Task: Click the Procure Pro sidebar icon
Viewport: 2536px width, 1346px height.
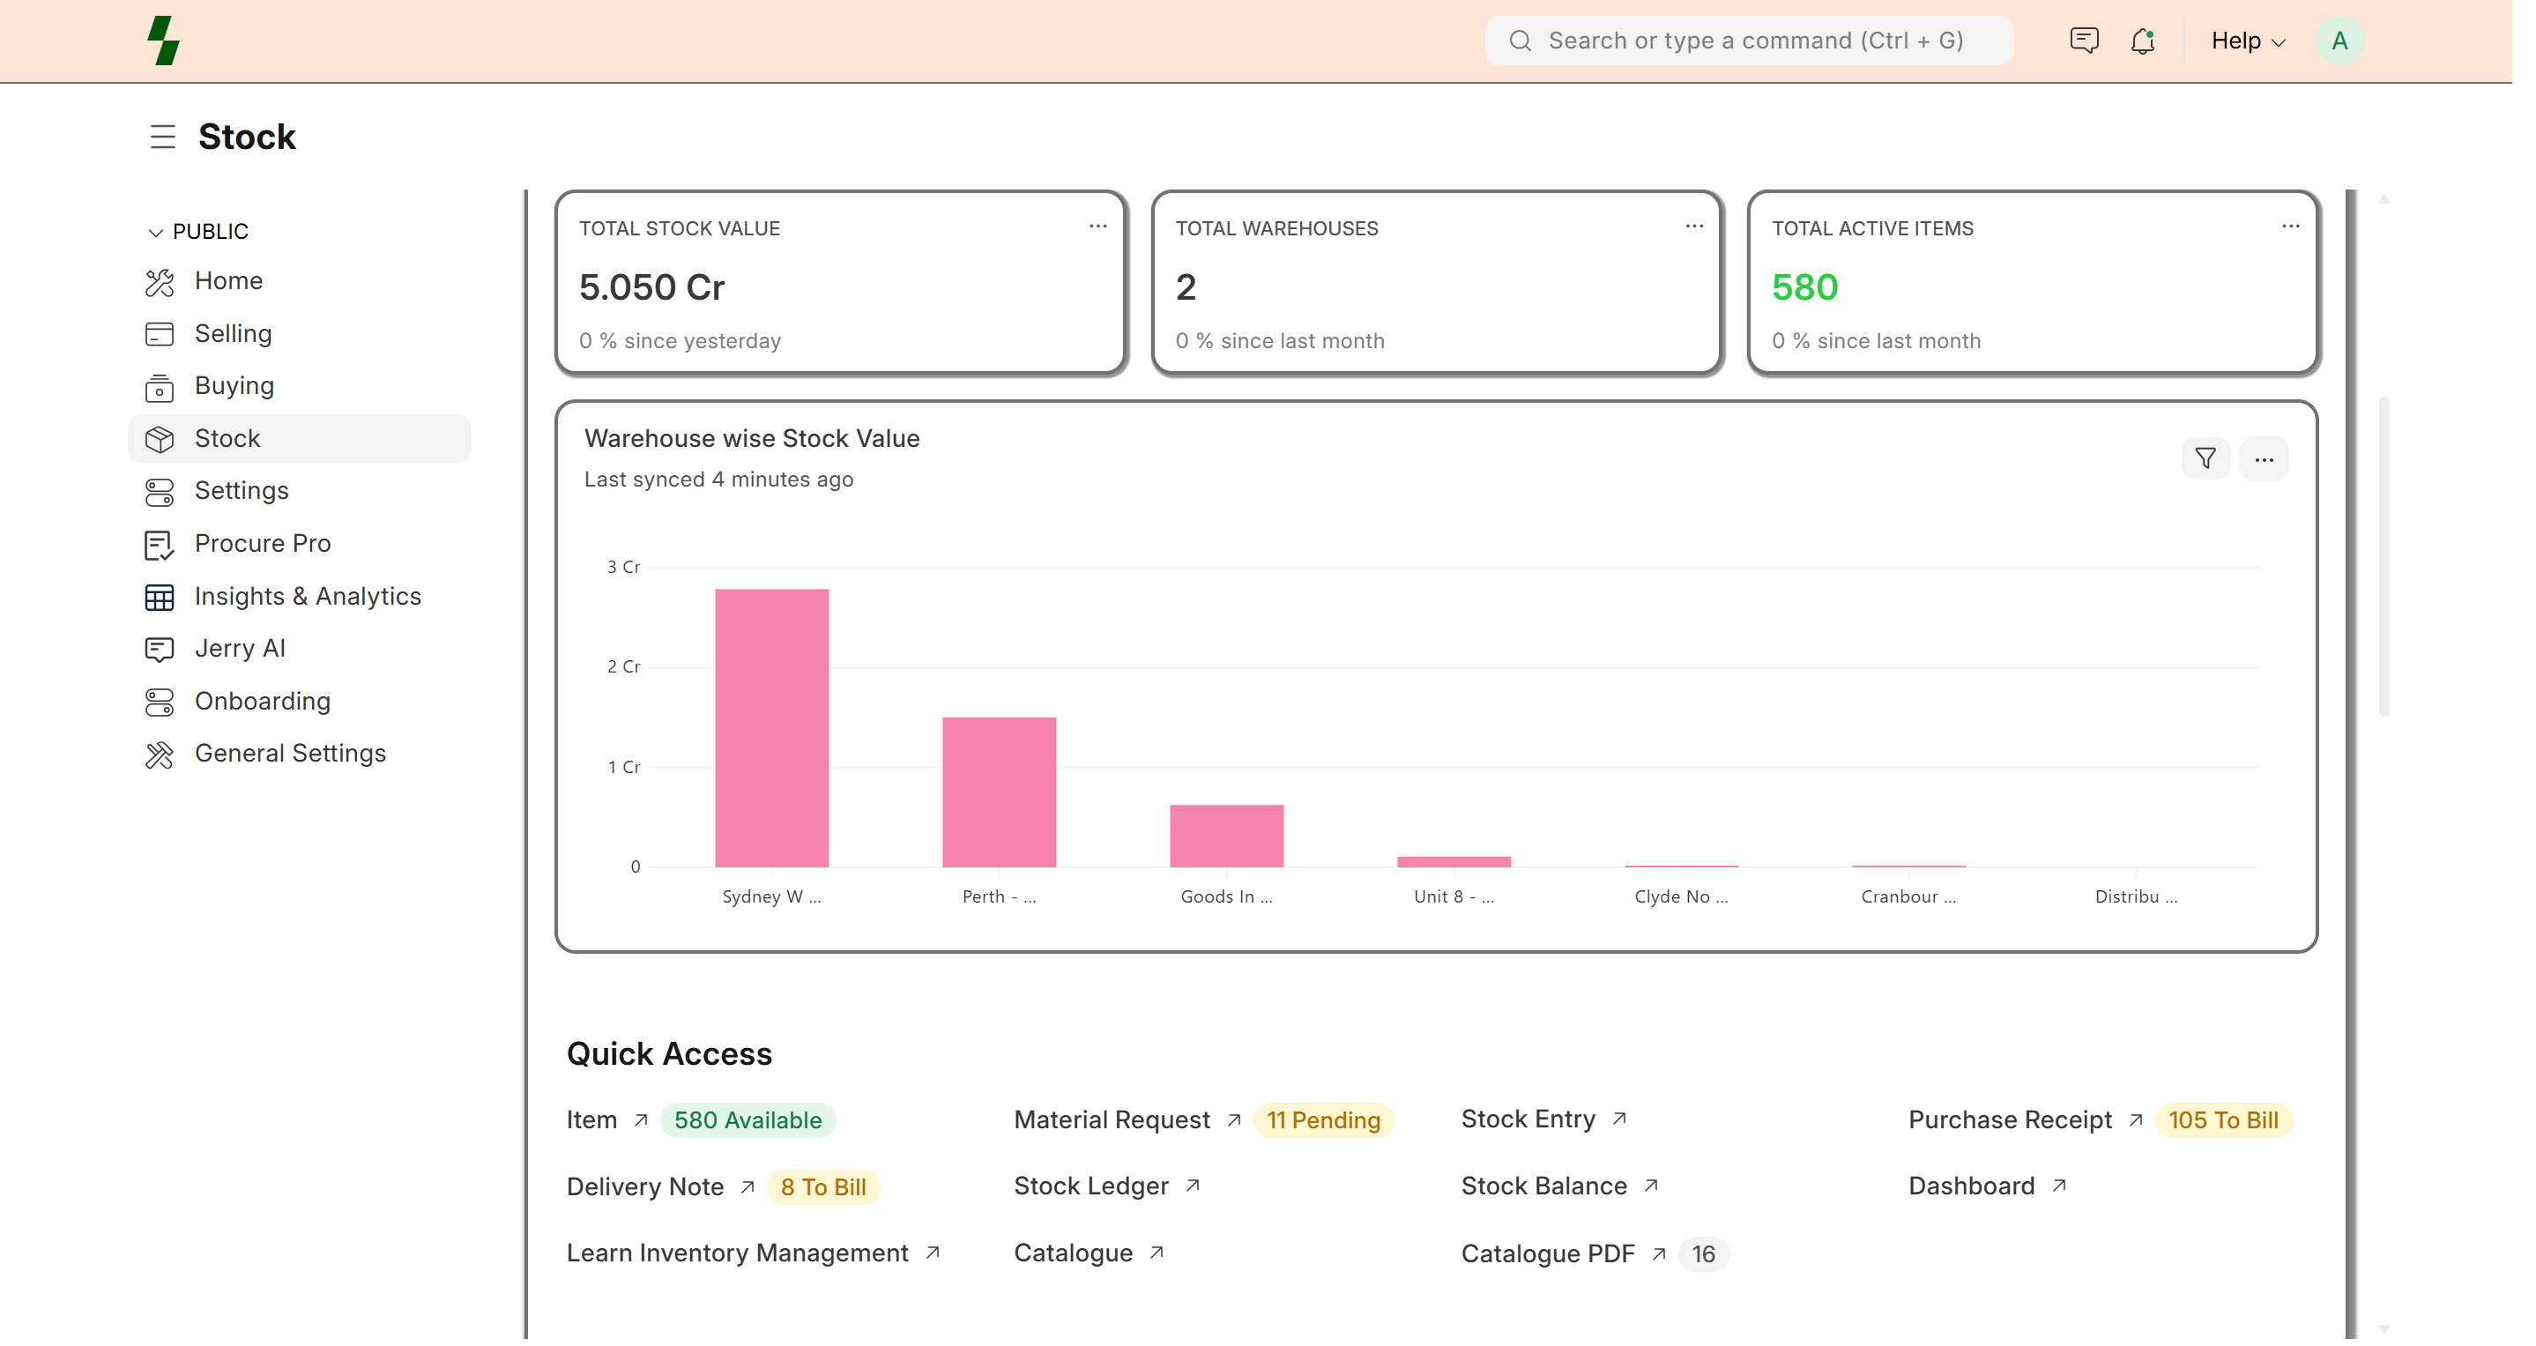Action: point(160,545)
